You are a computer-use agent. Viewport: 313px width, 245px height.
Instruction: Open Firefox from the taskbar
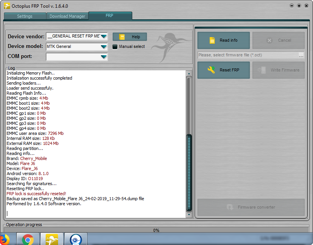click(4, 240)
